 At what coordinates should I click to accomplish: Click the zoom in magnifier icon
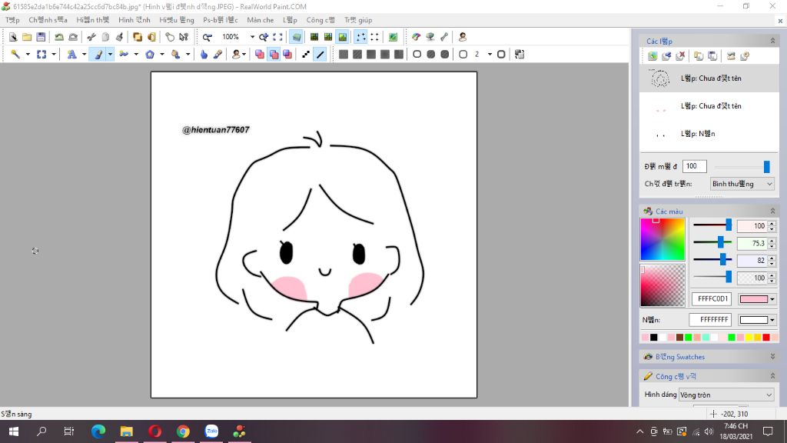[x=264, y=37]
